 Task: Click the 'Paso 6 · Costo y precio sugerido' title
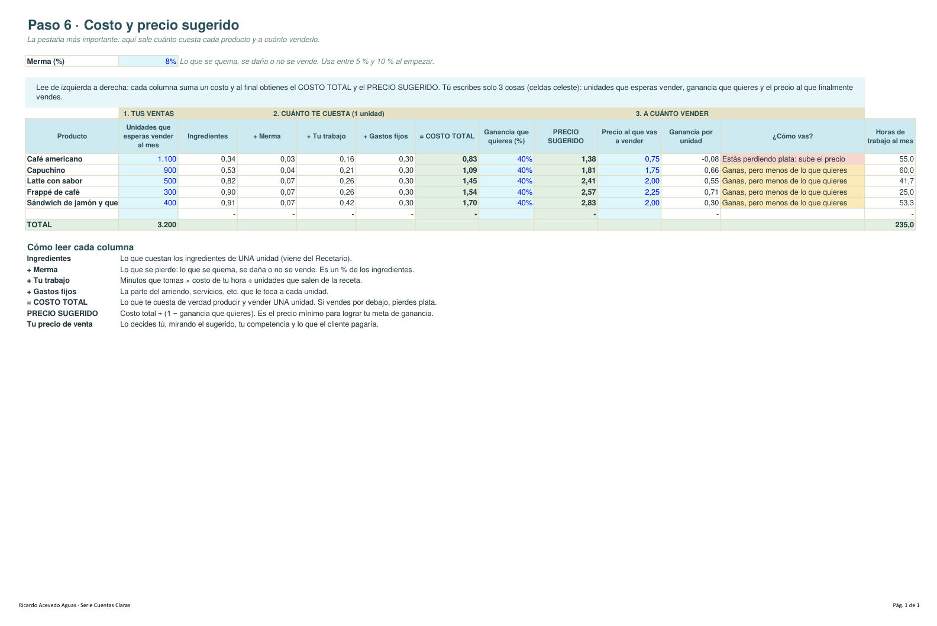134,25
